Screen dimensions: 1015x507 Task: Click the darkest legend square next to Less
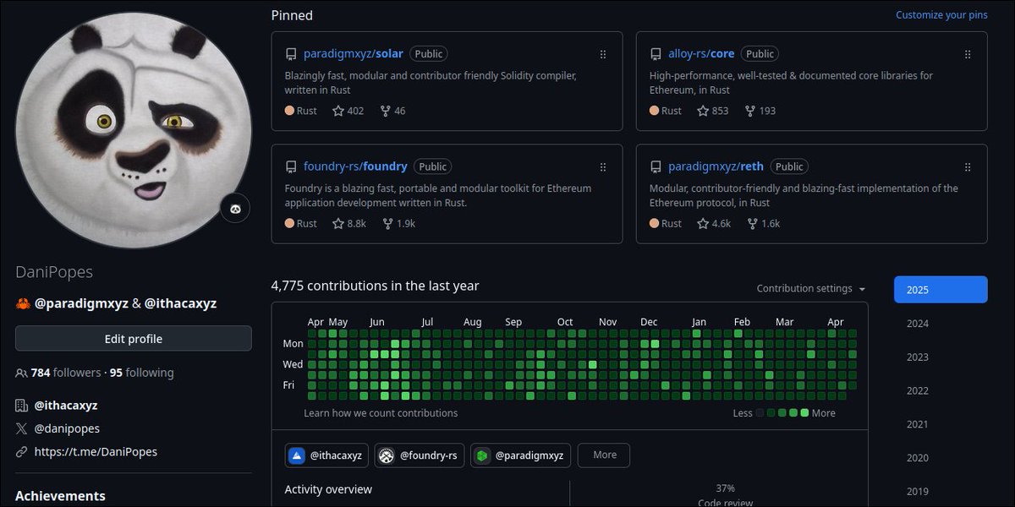point(760,413)
